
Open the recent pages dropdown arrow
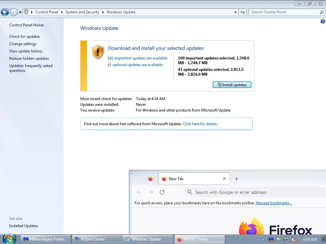[20, 12]
